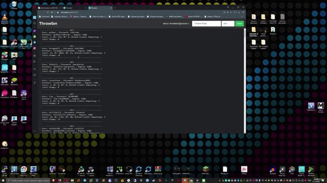
Task: Open the history clock icon in the sidebar
Action: point(35,75)
